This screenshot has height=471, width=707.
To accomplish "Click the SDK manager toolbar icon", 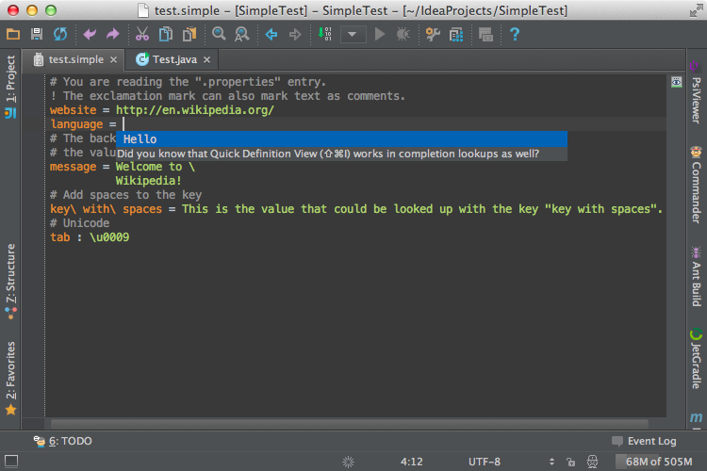I will [x=485, y=34].
